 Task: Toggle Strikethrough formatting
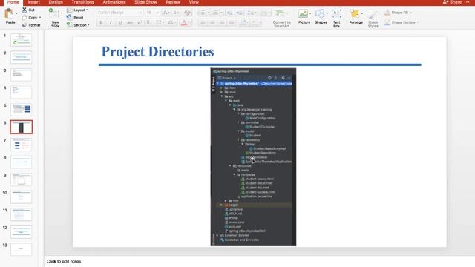tap(130, 23)
